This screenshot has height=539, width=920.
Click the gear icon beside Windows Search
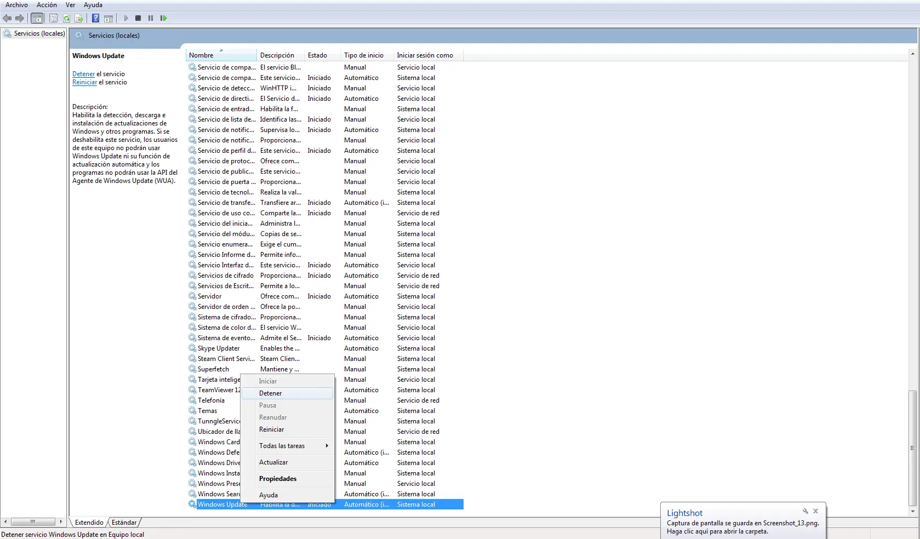(192, 494)
